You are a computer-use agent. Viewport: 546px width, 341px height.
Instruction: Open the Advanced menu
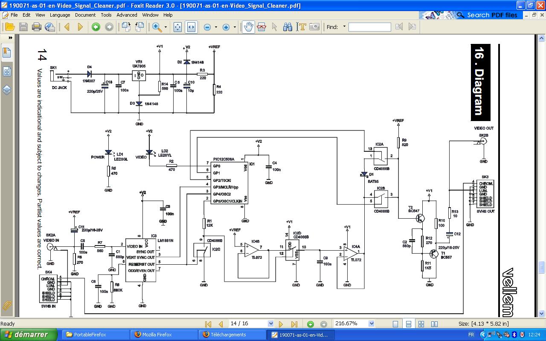click(x=127, y=15)
